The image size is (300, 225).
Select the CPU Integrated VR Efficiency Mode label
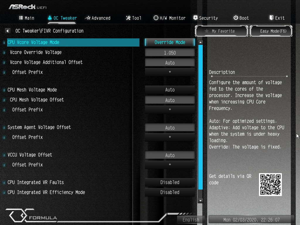coord(46,192)
